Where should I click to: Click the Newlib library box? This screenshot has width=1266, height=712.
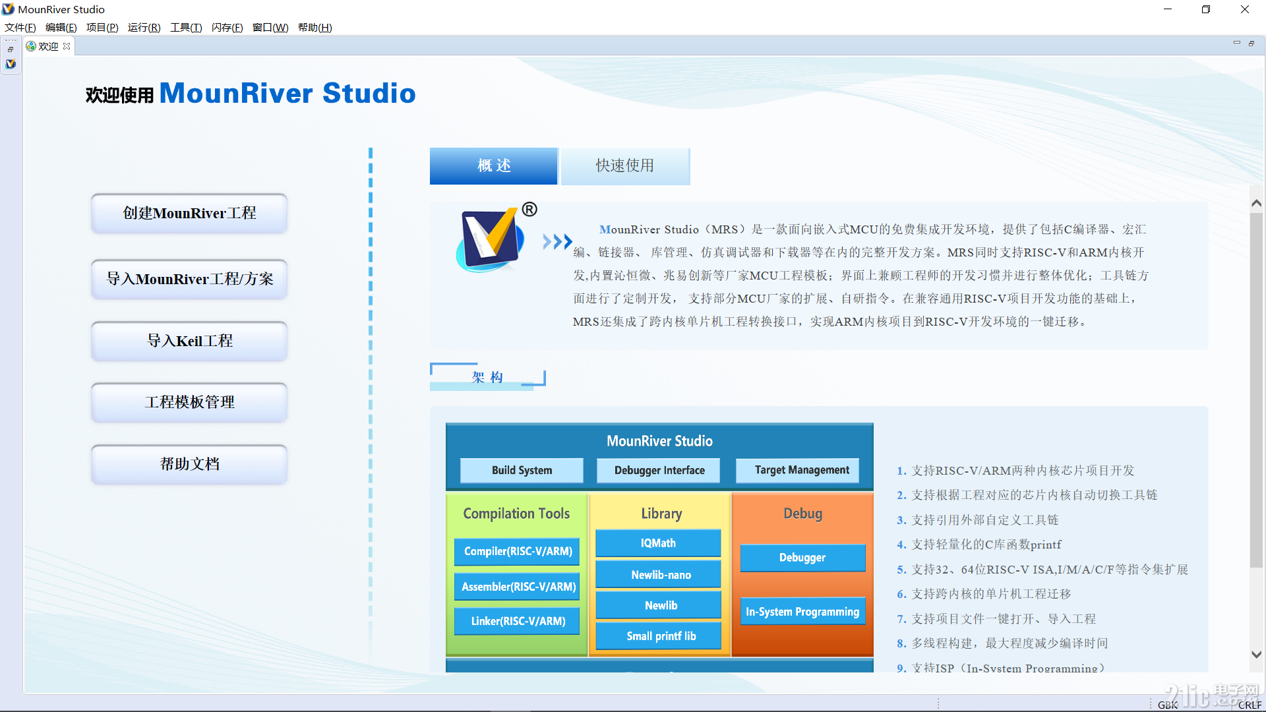coord(658,605)
